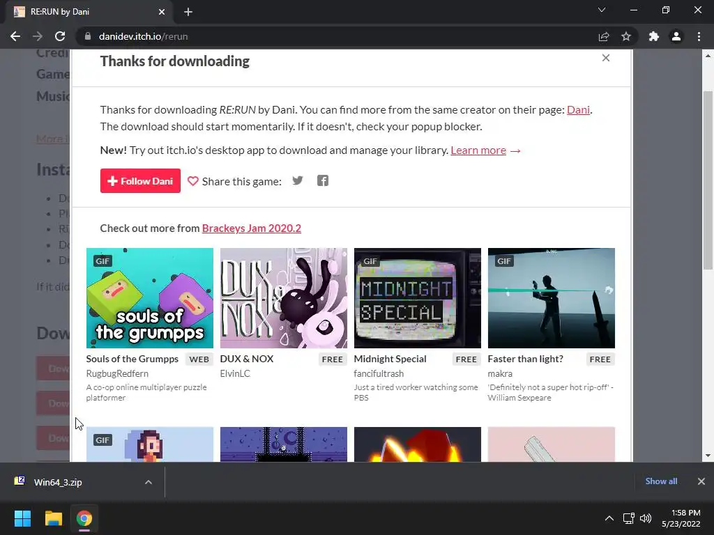714x535 pixels.
Task: Open the Windows Start menu
Action: [22, 518]
